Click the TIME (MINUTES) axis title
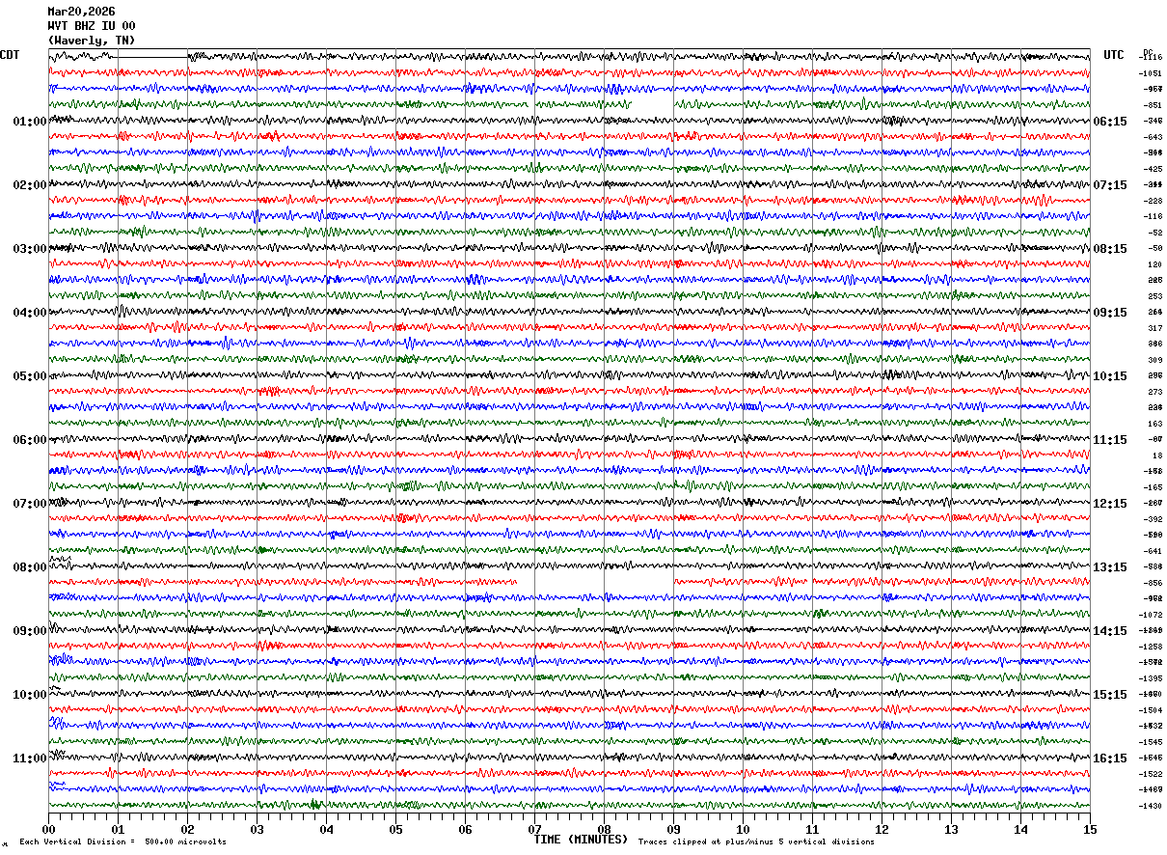 582,840
